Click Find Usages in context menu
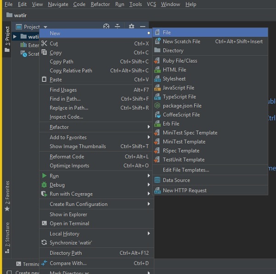This screenshot has height=274, width=276. [x=63, y=90]
